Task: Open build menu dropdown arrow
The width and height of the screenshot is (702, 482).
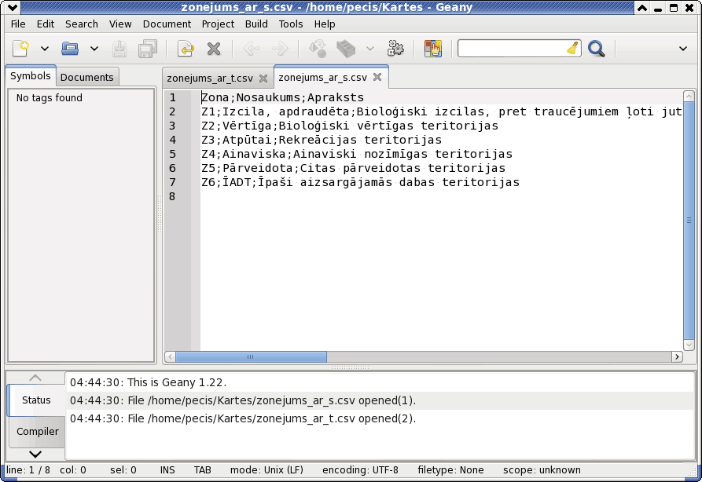Action: tap(369, 49)
